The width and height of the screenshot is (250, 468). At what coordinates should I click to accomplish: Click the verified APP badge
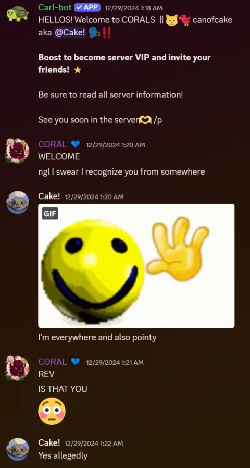pyautogui.click(x=87, y=7)
